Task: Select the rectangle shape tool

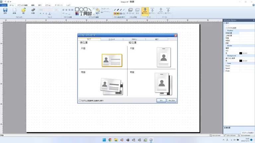Action: click(x=77, y=10)
